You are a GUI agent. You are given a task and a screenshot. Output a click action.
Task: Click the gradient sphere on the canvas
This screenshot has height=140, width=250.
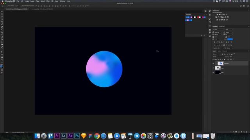point(104,69)
